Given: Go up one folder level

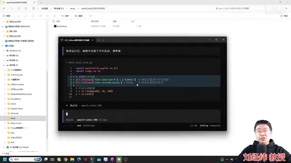Looking at the screenshot, I should tap(19, 9).
